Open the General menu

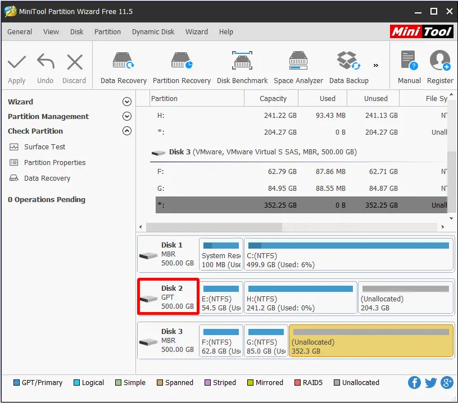(x=20, y=32)
